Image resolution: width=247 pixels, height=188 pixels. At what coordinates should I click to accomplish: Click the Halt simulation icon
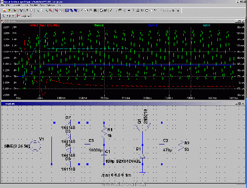coord(32,10)
